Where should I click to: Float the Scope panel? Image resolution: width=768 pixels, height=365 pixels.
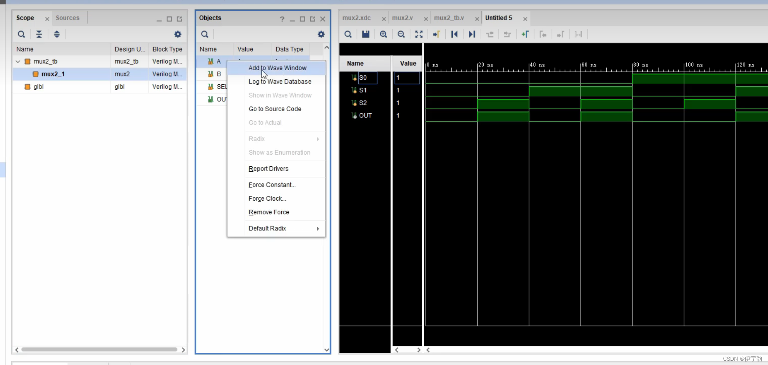pyautogui.click(x=179, y=19)
